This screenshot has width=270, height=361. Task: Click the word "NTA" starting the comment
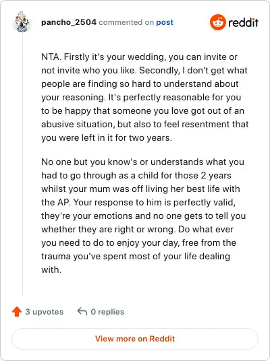(x=50, y=57)
